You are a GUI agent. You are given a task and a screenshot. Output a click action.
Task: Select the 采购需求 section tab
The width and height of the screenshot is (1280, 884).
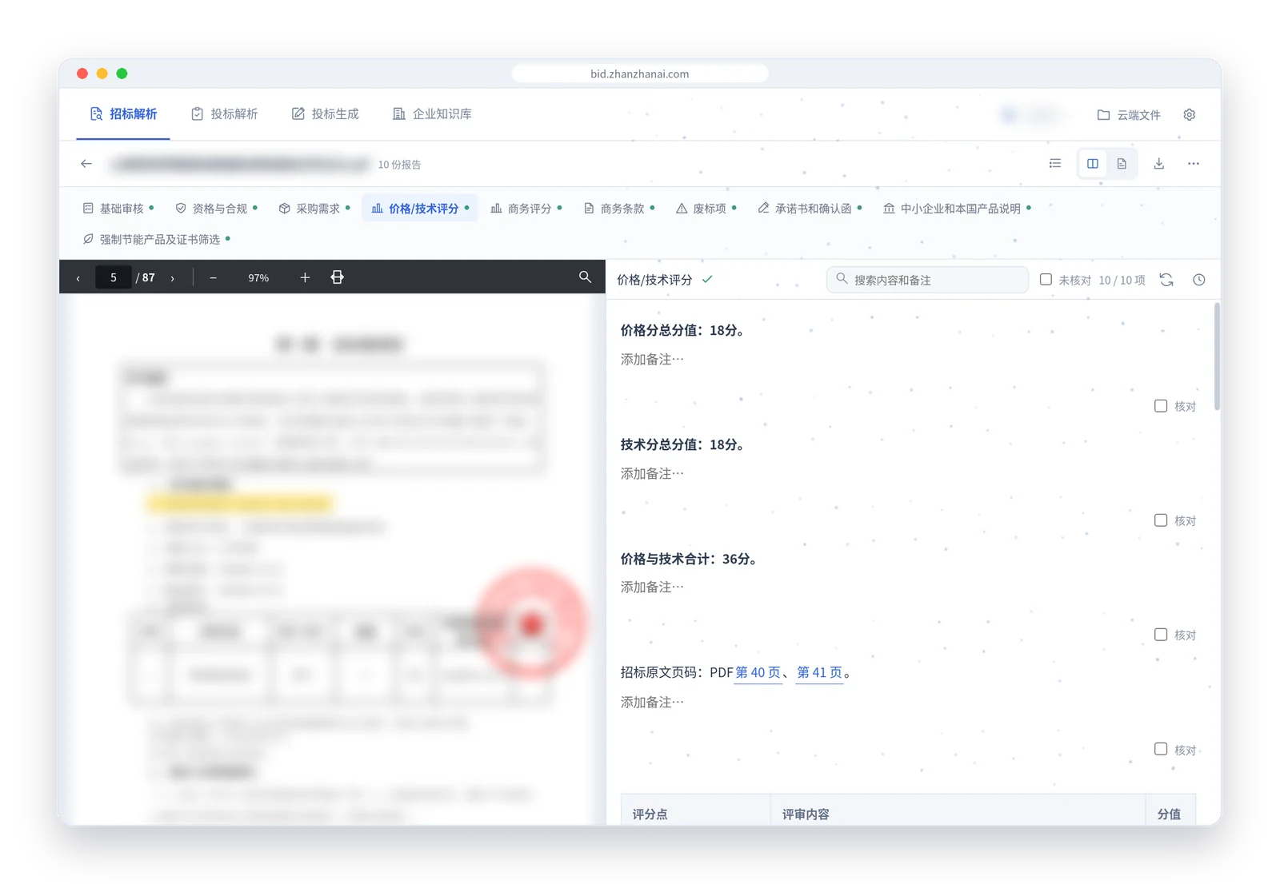[314, 209]
